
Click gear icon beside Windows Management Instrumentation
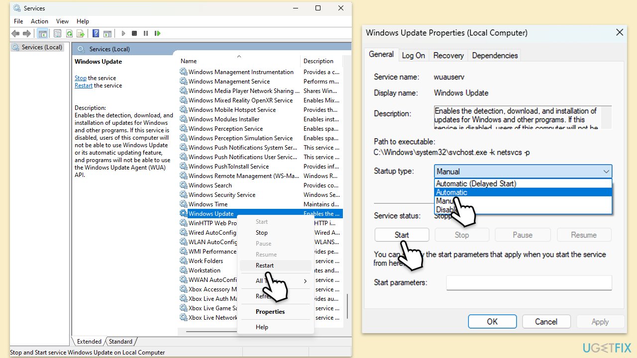(x=184, y=72)
